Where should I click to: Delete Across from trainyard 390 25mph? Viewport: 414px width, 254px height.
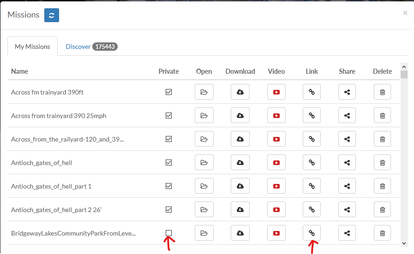tap(382, 115)
